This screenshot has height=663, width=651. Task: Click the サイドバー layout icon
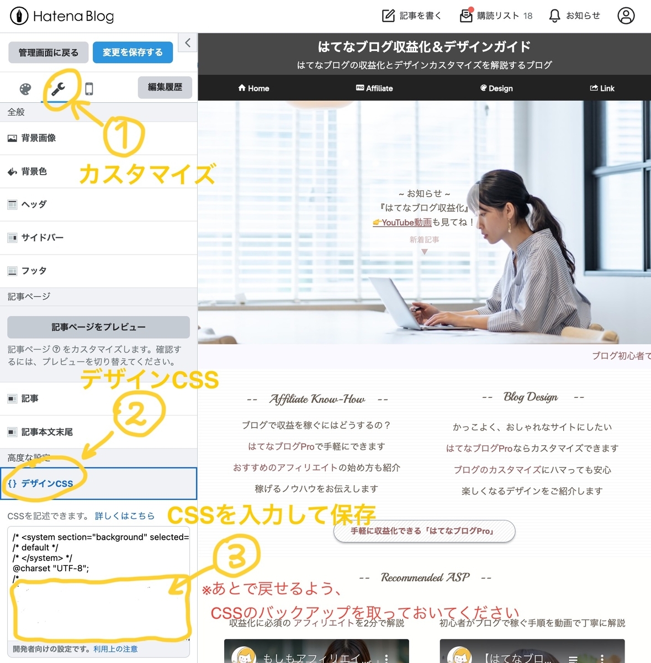click(12, 238)
